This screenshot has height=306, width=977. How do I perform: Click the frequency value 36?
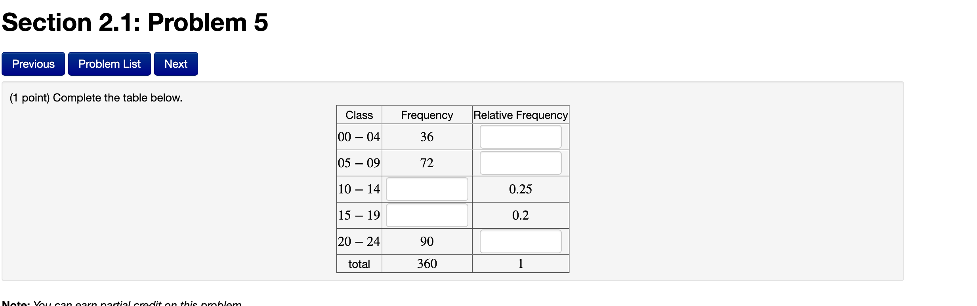[x=427, y=137]
